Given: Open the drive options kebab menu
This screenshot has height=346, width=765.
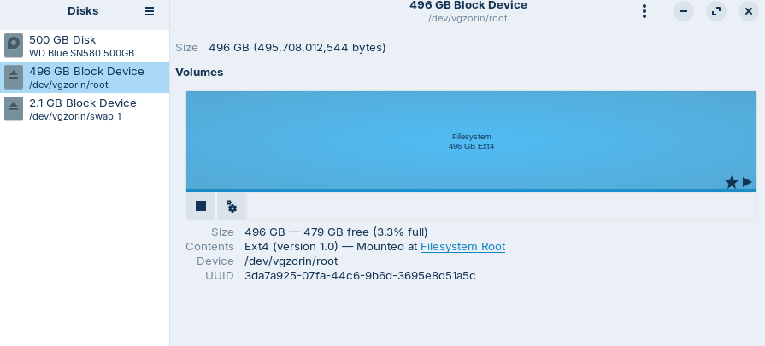Looking at the screenshot, I should [644, 11].
